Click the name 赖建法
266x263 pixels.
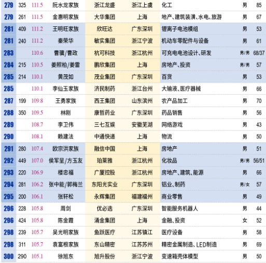66,137
